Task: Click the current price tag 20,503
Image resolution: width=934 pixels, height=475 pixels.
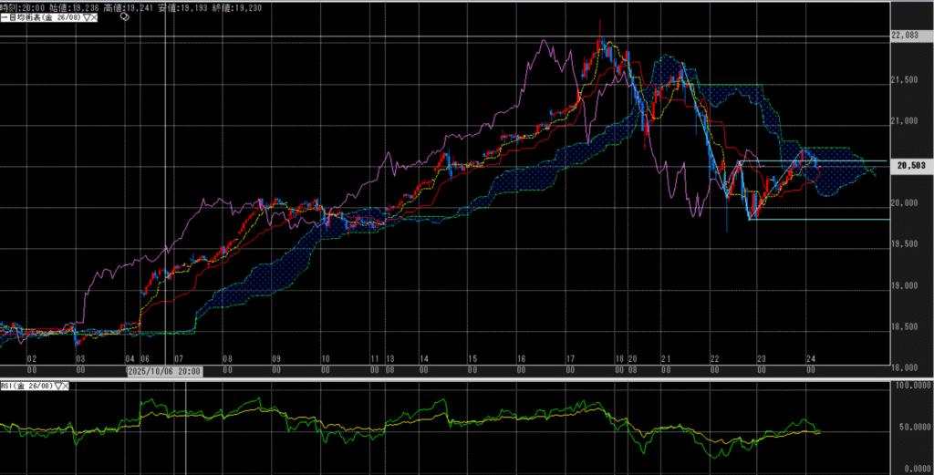Action: click(x=911, y=166)
